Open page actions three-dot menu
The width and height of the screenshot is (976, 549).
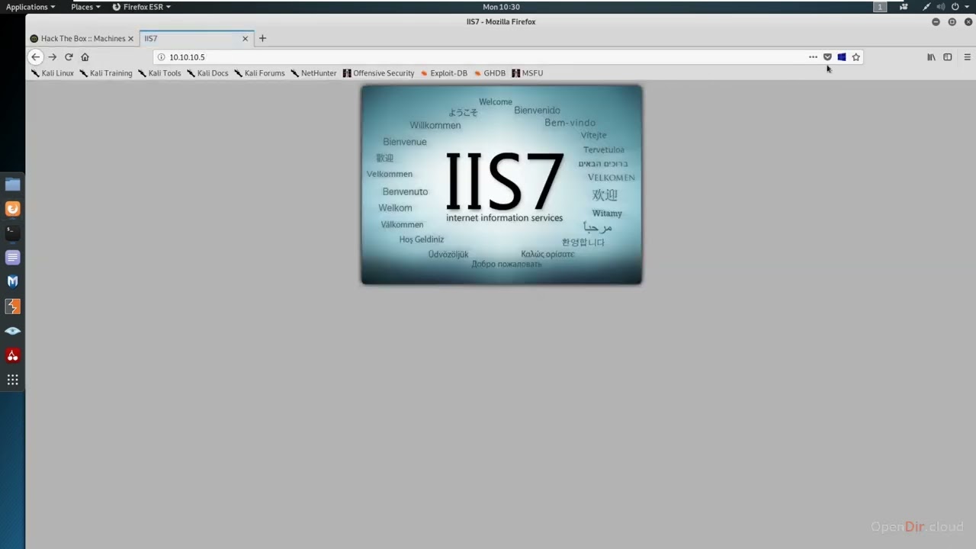[813, 57]
